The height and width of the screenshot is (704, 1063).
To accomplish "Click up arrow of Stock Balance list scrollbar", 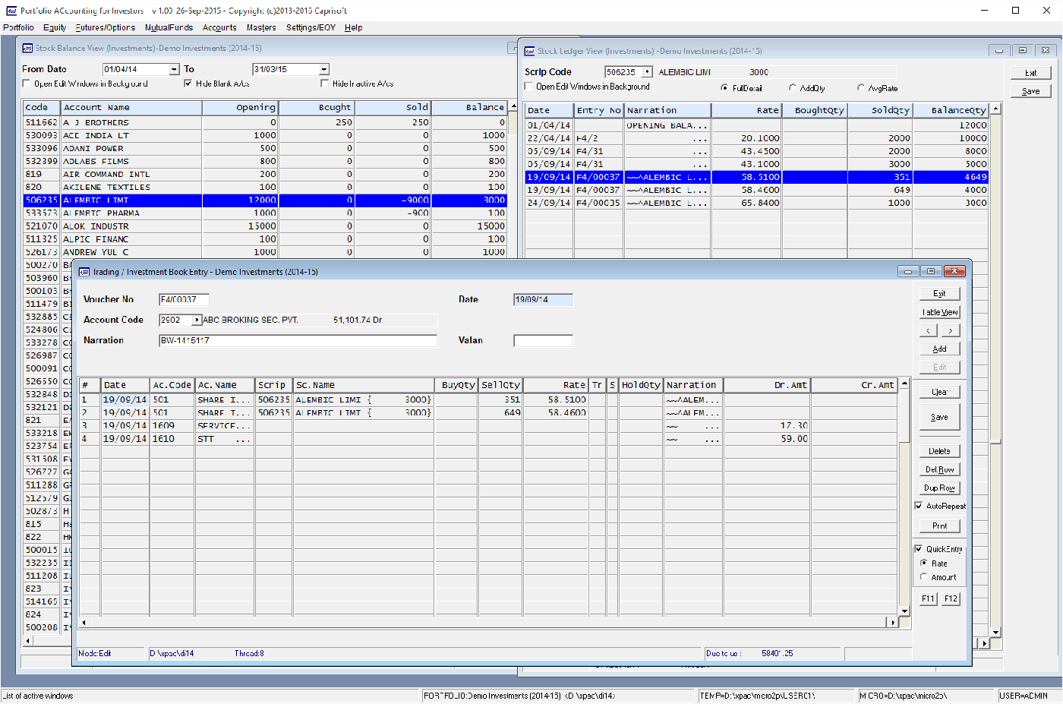I will pyautogui.click(x=513, y=106).
